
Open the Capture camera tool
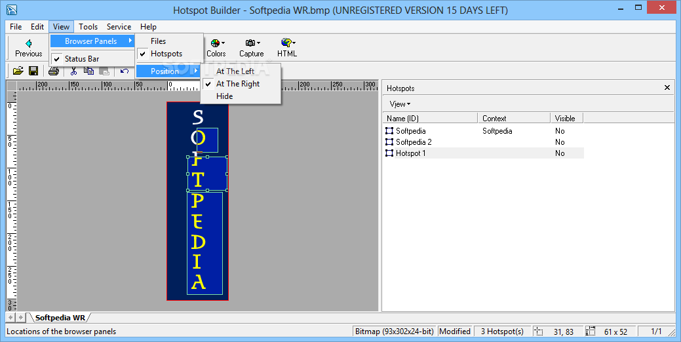252,48
